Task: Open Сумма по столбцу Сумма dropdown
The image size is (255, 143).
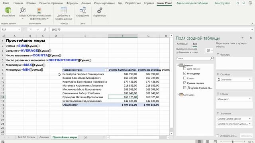Action: coord(250,124)
